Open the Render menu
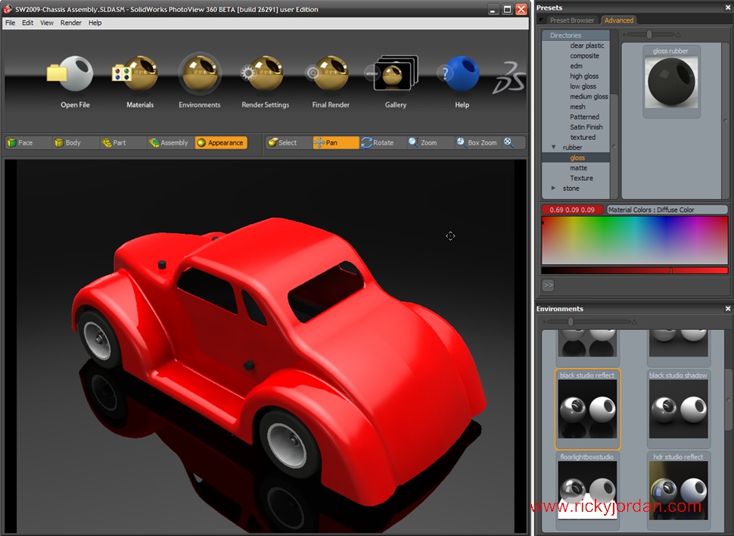Viewport: 734px width, 536px height. pyautogui.click(x=70, y=23)
